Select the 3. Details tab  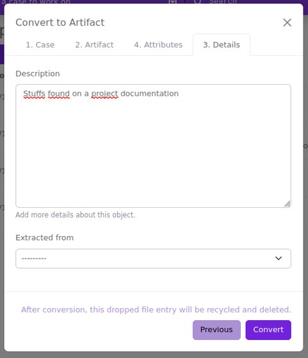click(221, 45)
